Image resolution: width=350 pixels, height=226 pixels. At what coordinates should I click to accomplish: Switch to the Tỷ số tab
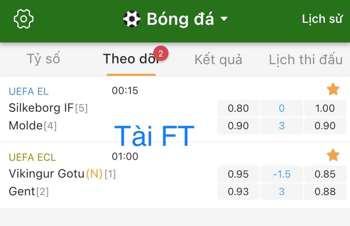point(43,59)
